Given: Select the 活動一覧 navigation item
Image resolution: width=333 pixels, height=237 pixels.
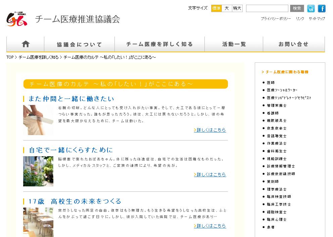Looking at the screenshot, I should point(234,44).
